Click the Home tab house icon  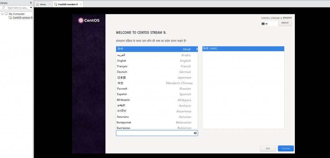(37, 5)
